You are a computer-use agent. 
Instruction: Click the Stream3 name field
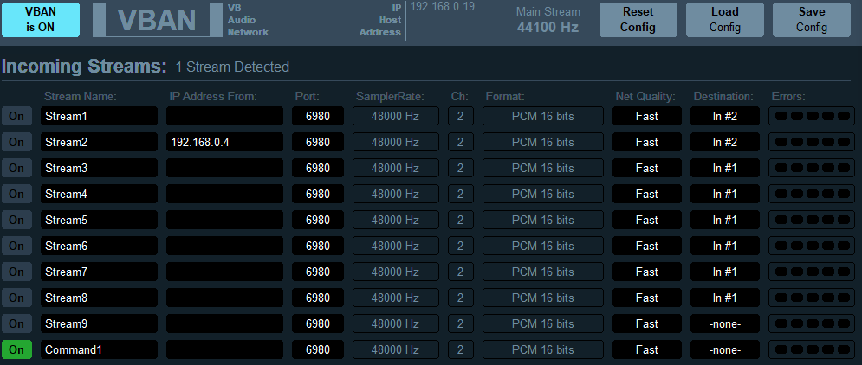(99, 168)
